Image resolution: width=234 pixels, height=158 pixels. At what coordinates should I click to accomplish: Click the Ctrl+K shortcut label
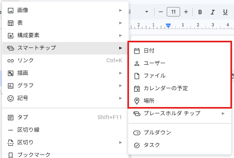(x=114, y=60)
